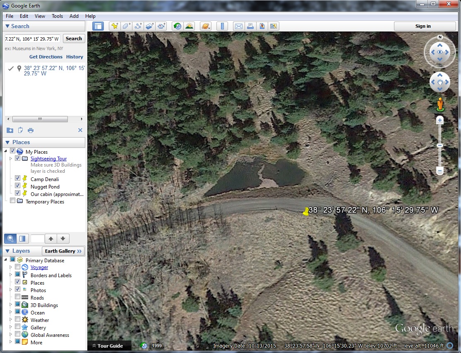Screen dimensions: 461x353
Task: Click the yellow pushpin on the map
Action: [306, 212]
